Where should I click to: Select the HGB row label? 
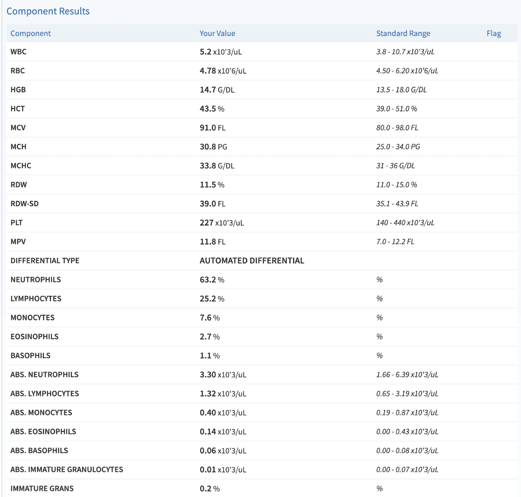[x=18, y=90]
